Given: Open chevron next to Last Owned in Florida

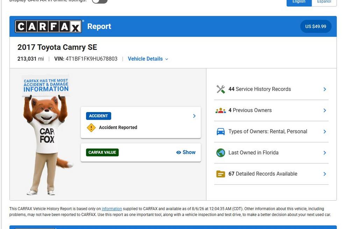Looking at the screenshot, I should [x=325, y=153].
